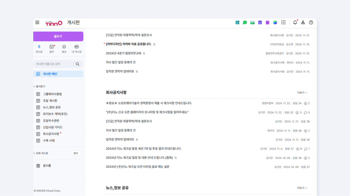Viewport: 350px width, 196px height.
Task: Open the notifications bell
Action: coord(295,22)
